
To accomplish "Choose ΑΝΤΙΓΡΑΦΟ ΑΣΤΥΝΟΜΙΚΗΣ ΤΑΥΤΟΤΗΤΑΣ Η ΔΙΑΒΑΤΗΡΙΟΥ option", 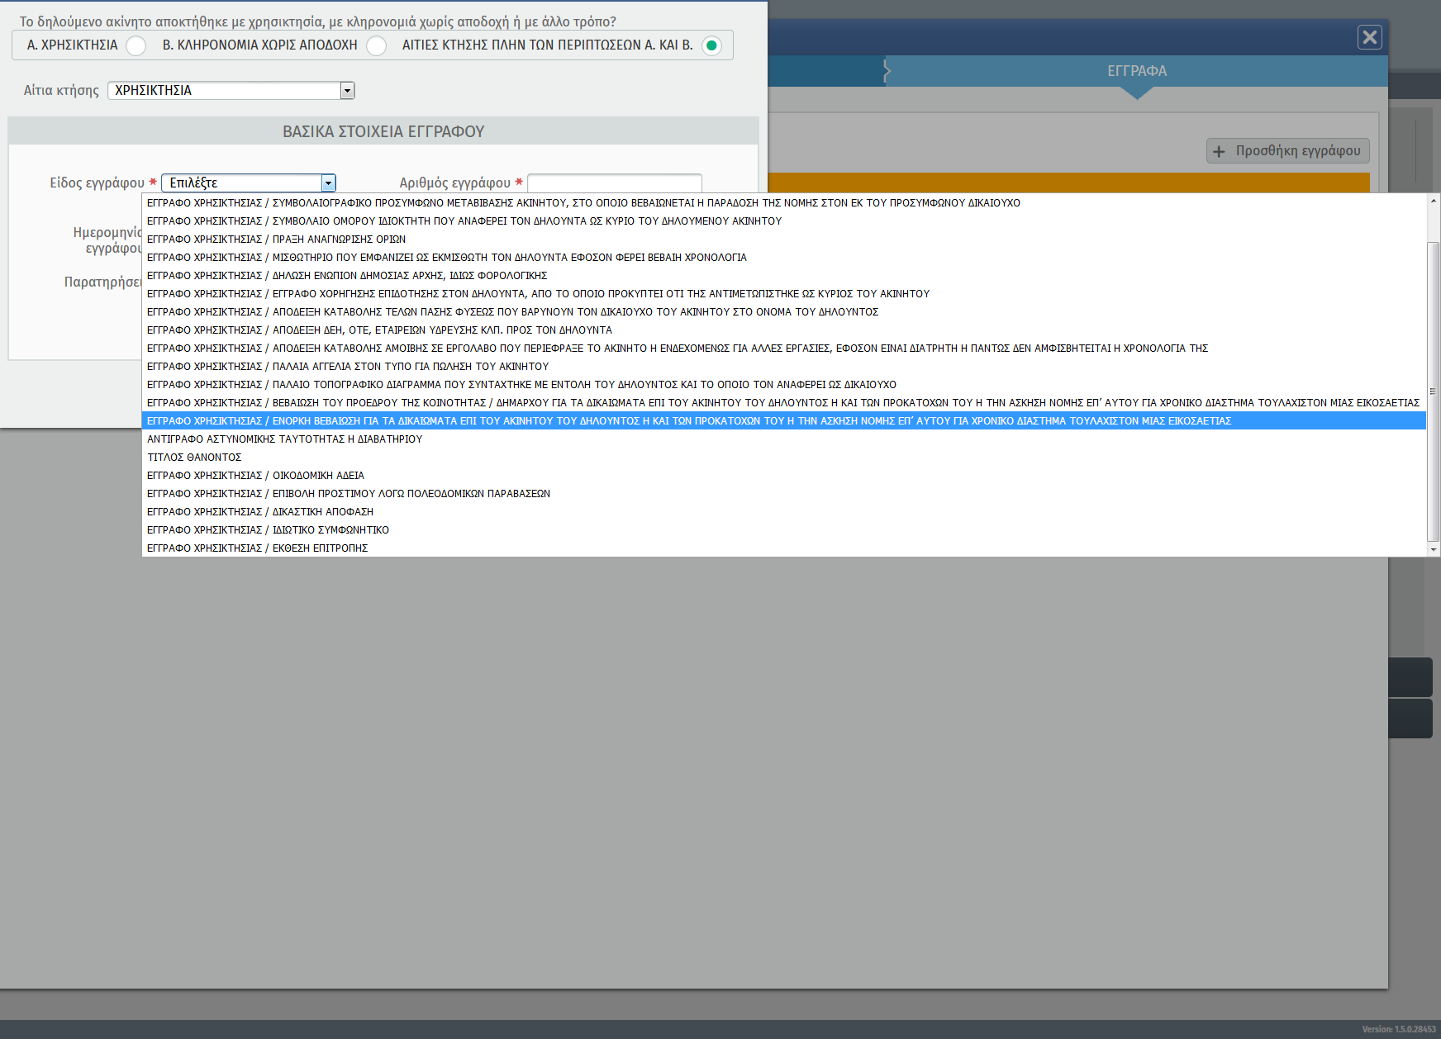I will (284, 439).
